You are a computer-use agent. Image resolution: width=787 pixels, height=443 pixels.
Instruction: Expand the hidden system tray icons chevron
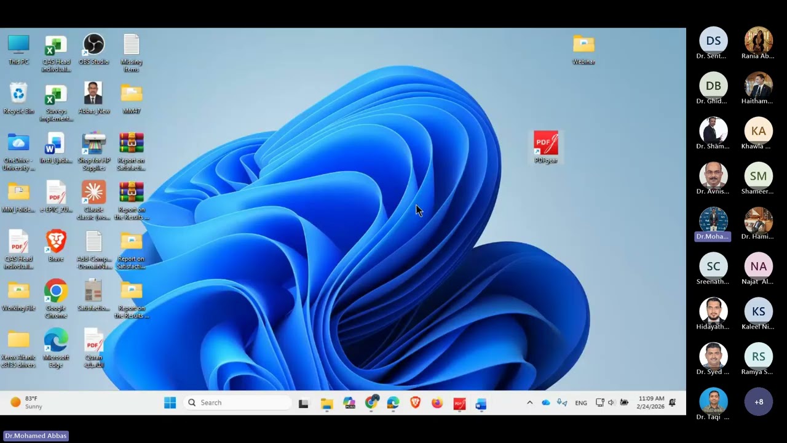coord(529,403)
